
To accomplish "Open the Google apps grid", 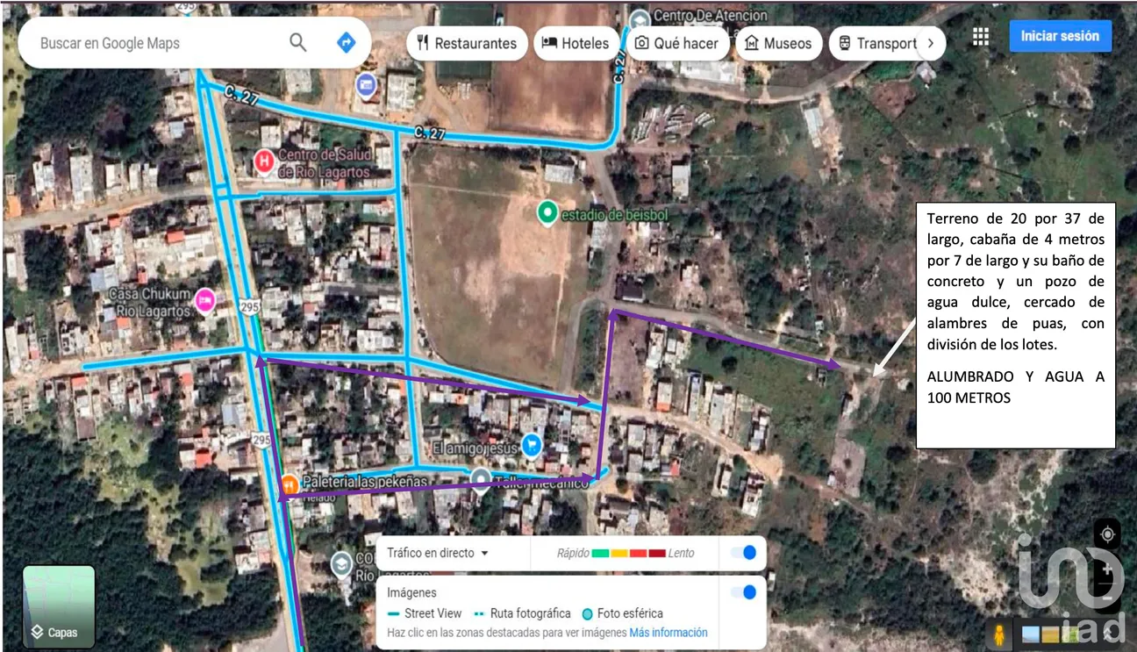I will [x=981, y=36].
